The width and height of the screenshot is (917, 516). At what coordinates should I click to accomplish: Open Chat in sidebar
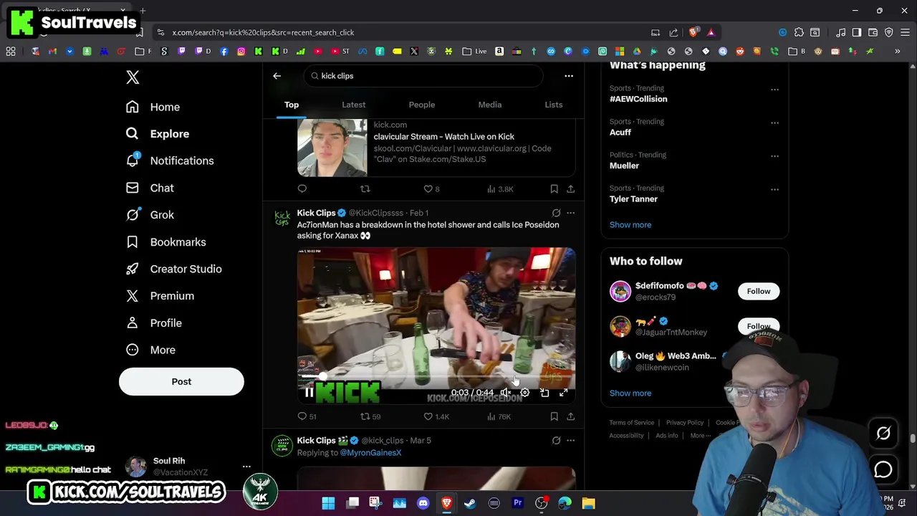point(150,188)
